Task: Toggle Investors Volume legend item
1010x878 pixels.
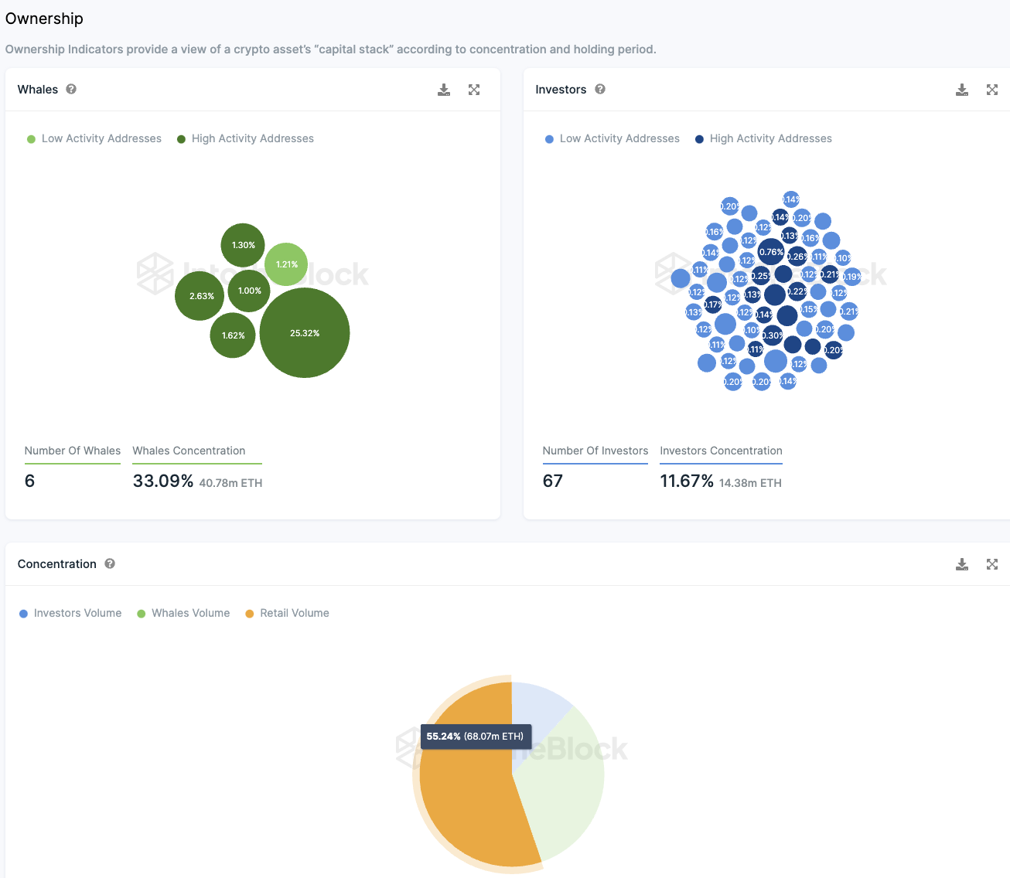Action: 70,613
